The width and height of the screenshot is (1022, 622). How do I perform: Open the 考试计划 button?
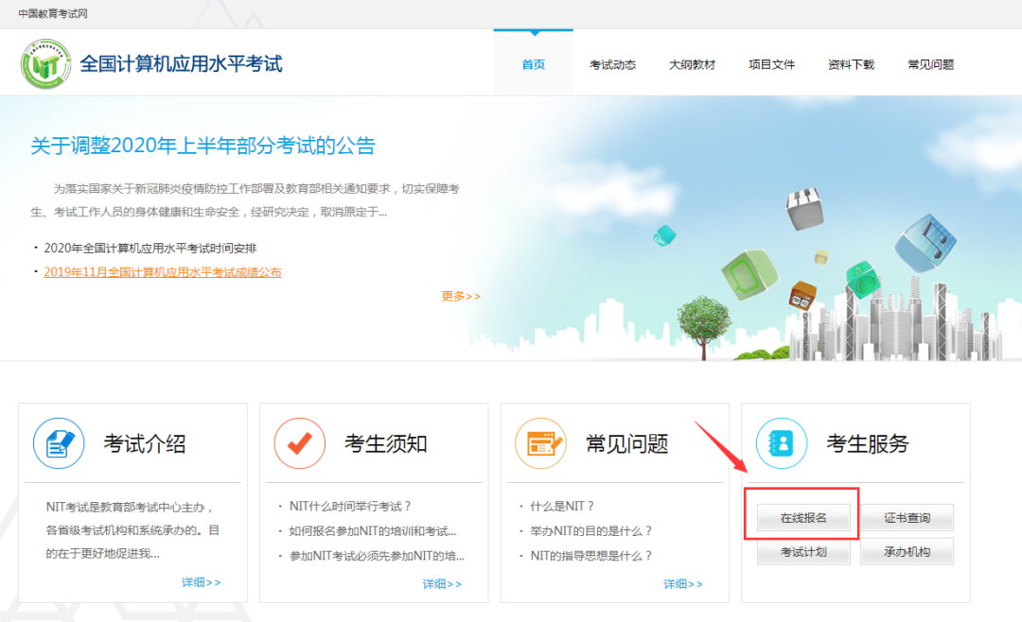(803, 551)
